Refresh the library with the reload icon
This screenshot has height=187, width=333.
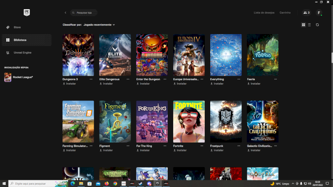click(x=317, y=25)
